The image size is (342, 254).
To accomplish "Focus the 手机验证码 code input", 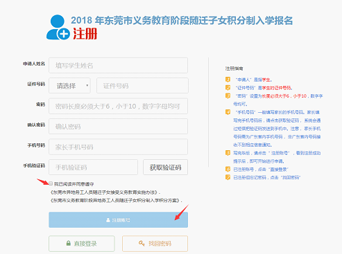I will [93, 167].
